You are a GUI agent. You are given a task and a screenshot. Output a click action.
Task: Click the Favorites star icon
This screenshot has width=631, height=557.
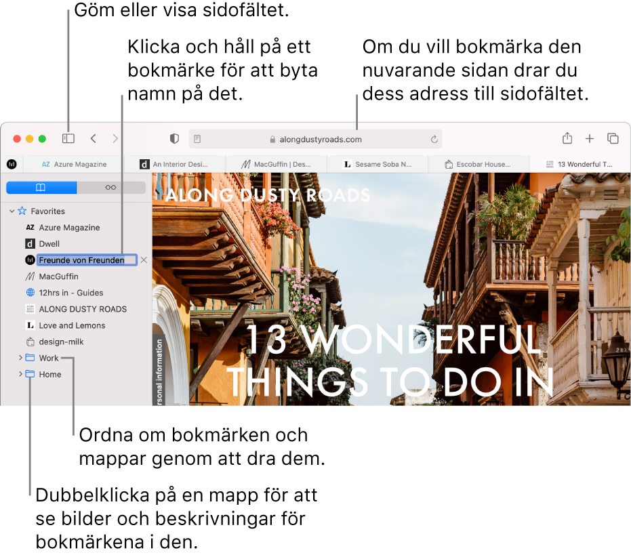(22, 211)
